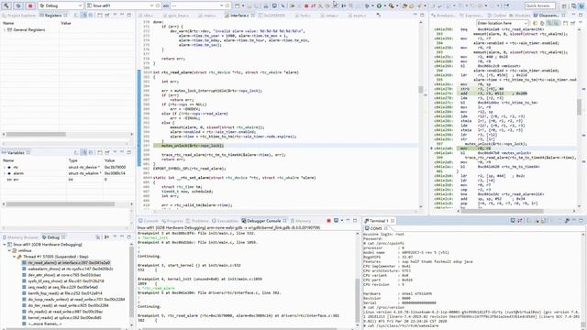Click the terminate red square in main toolbar
This screenshot has width=587, height=330.
[x=306, y=5]
